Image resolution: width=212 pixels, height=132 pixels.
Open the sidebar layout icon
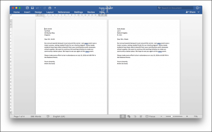(27, 8)
